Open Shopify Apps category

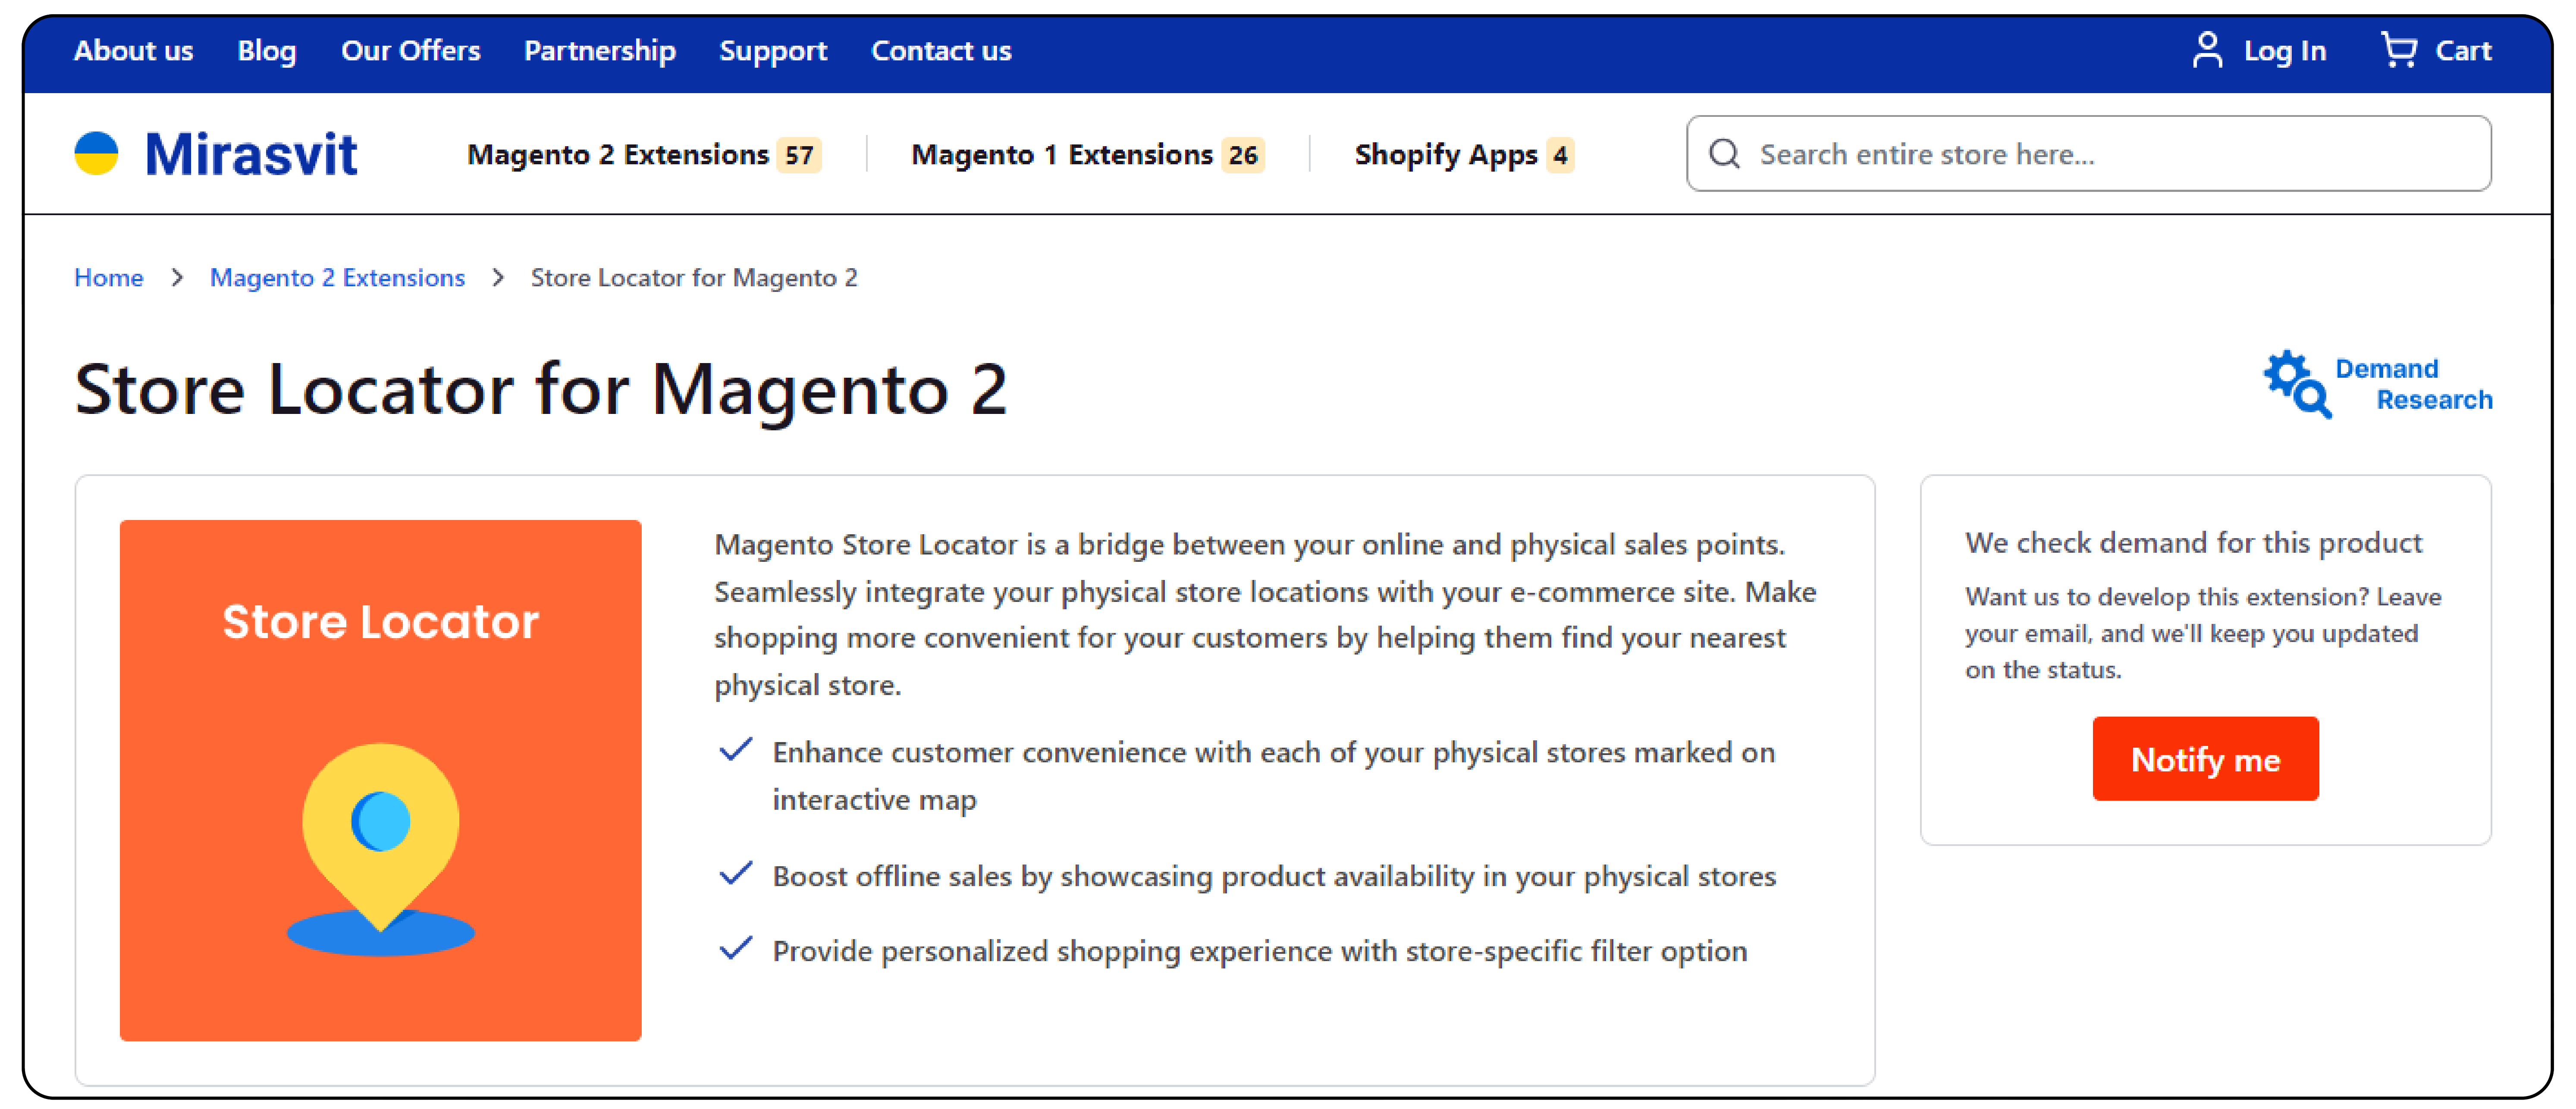pos(1446,154)
